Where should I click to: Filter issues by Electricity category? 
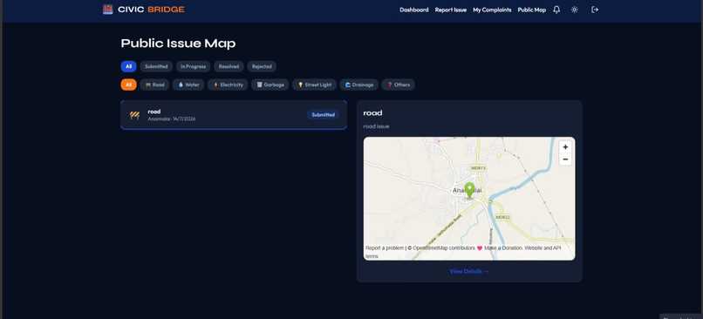tap(228, 85)
